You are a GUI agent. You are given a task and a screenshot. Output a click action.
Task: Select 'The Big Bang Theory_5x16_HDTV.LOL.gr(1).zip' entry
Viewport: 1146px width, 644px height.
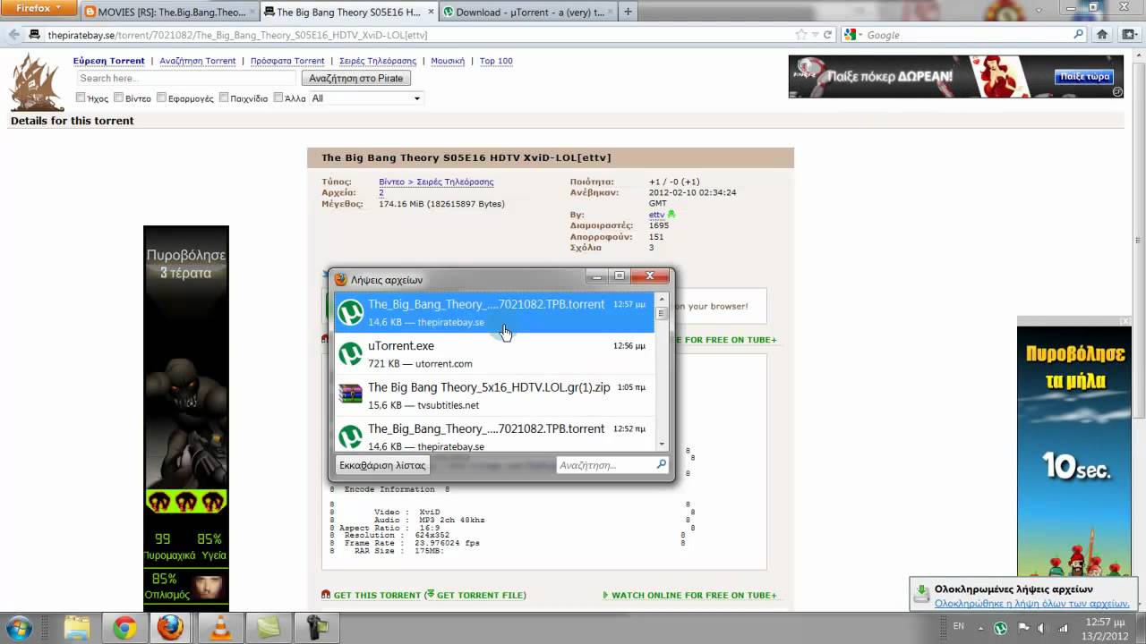coord(495,395)
